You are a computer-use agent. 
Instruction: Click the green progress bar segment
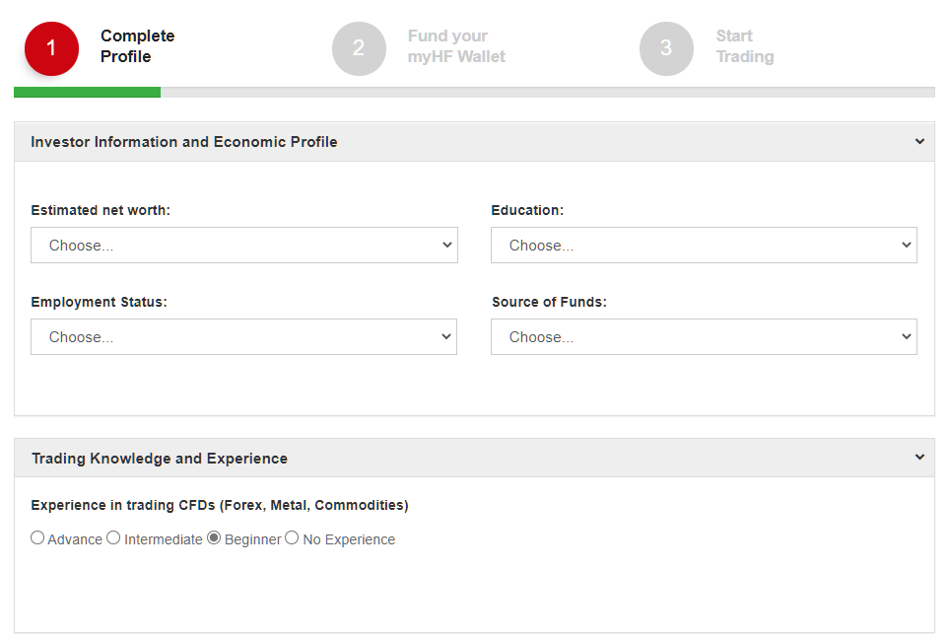click(87, 92)
